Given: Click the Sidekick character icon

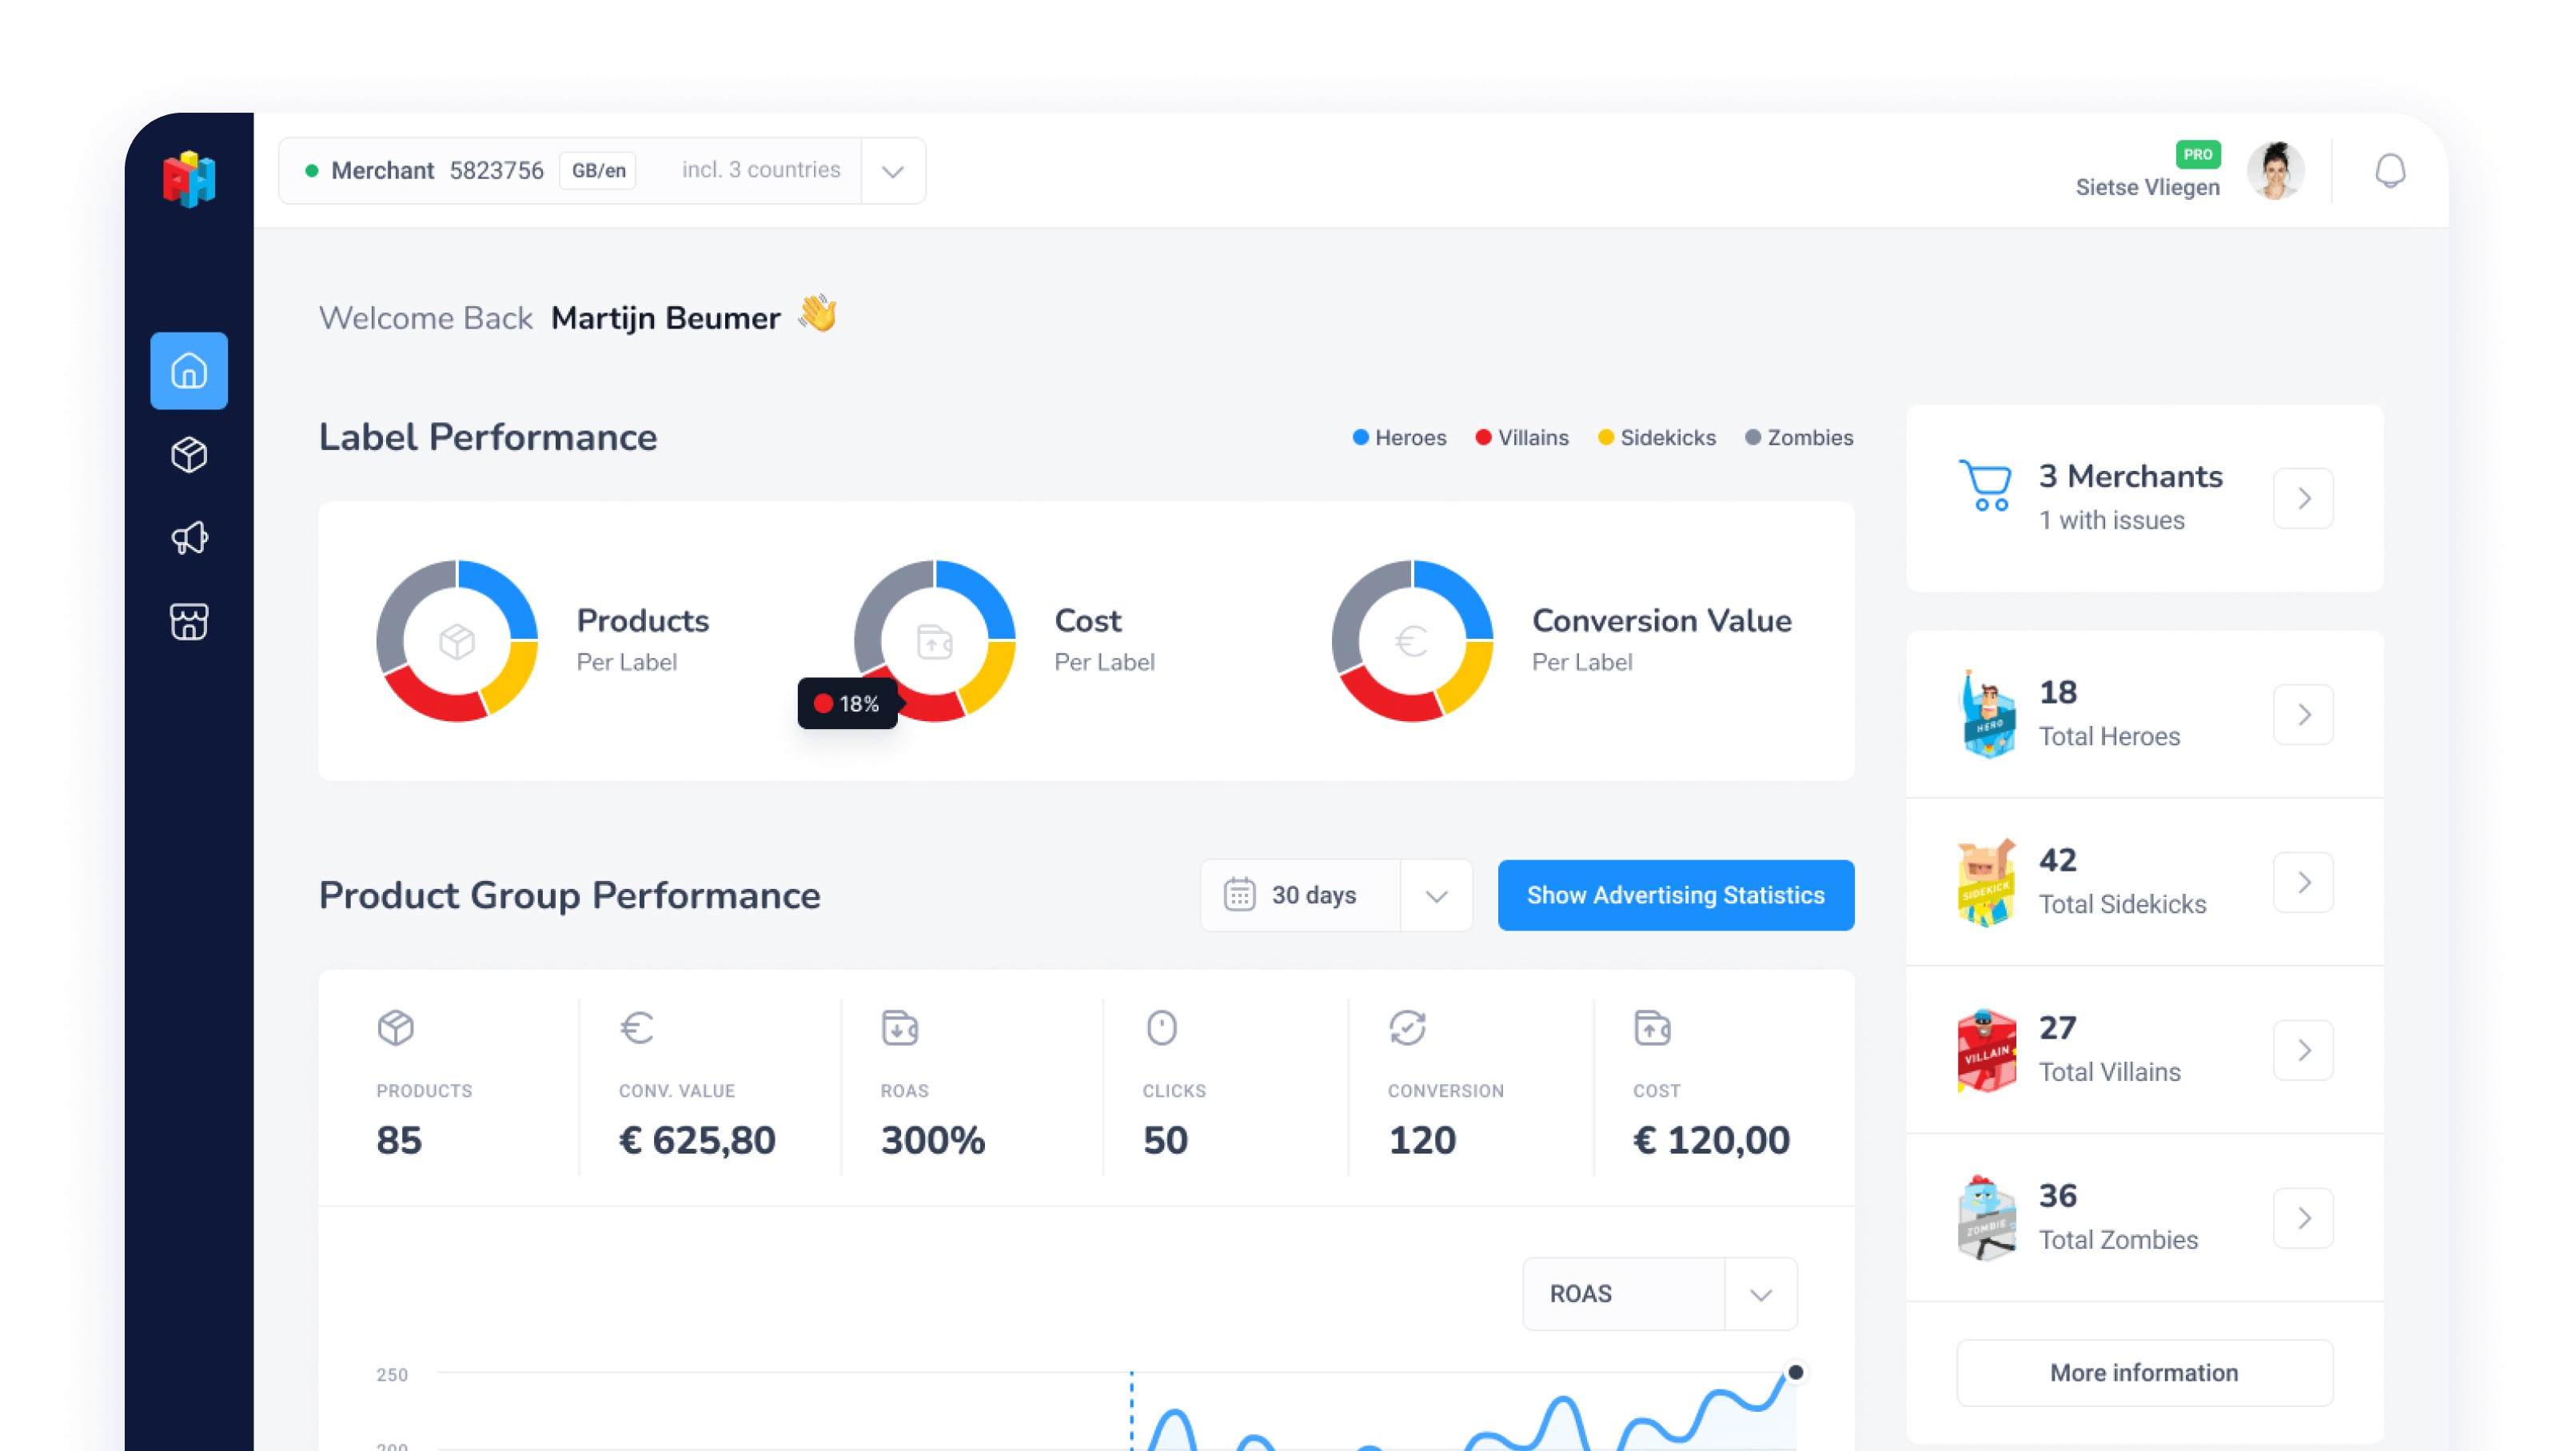Looking at the screenshot, I should 1987,882.
